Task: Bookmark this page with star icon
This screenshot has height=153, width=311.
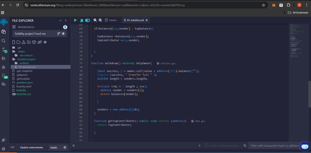Action: tap(263, 5)
